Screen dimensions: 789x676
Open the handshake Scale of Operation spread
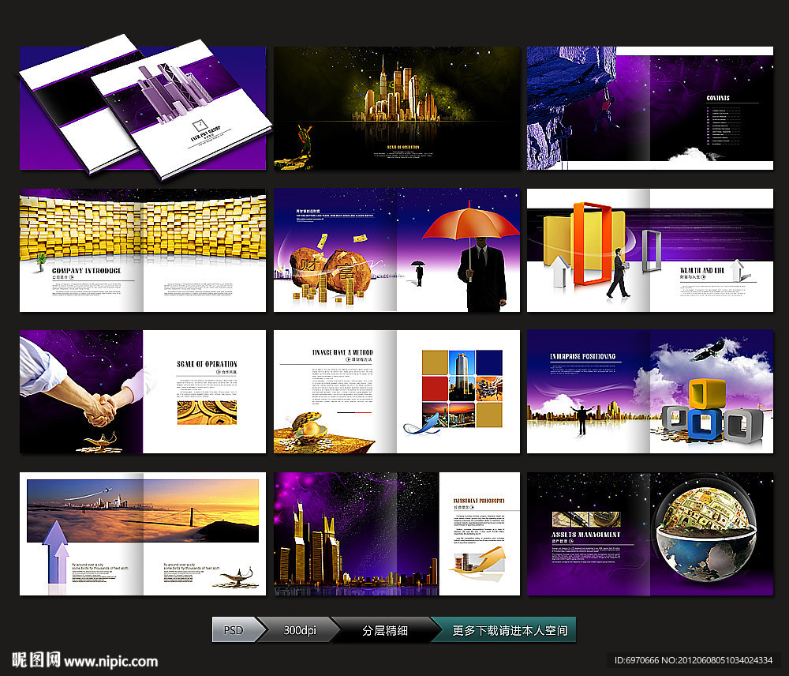pos(143,392)
